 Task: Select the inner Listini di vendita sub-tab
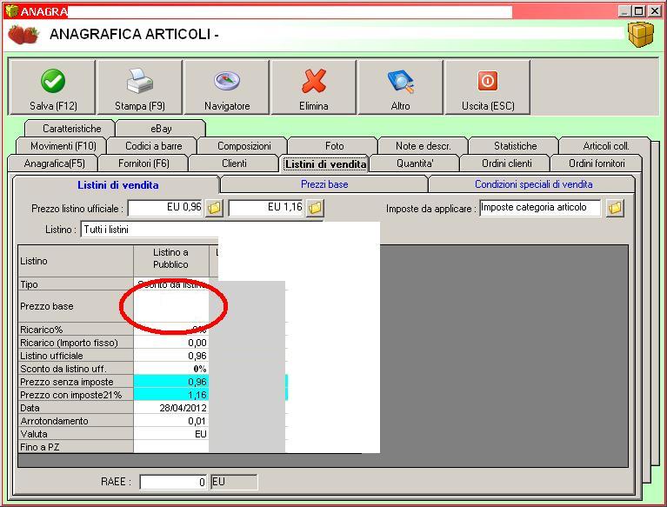(x=117, y=185)
